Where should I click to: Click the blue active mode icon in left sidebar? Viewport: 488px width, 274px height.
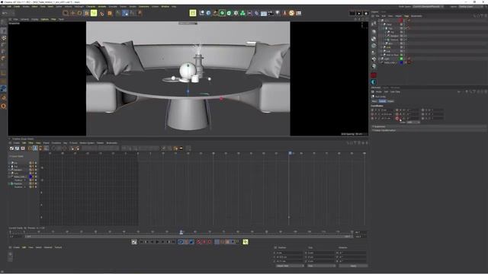[x=3, y=89]
